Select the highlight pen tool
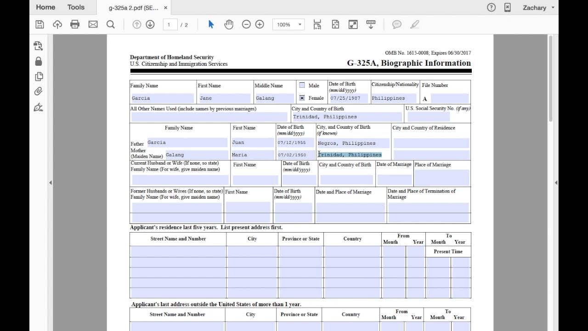Screen dimensions: 588x331 point(415,24)
